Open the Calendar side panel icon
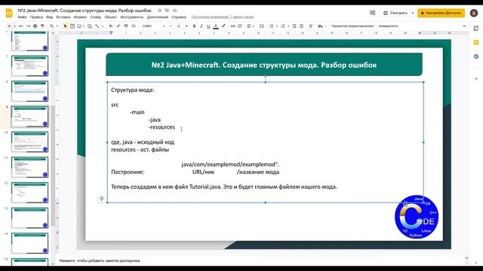 pyautogui.click(x=476, y=28)
